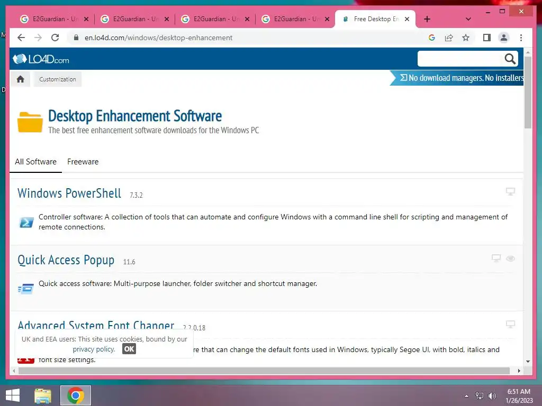542x406 pixels.
Task: Click the horizontal scrollbar right arrow
Action: 519,371
